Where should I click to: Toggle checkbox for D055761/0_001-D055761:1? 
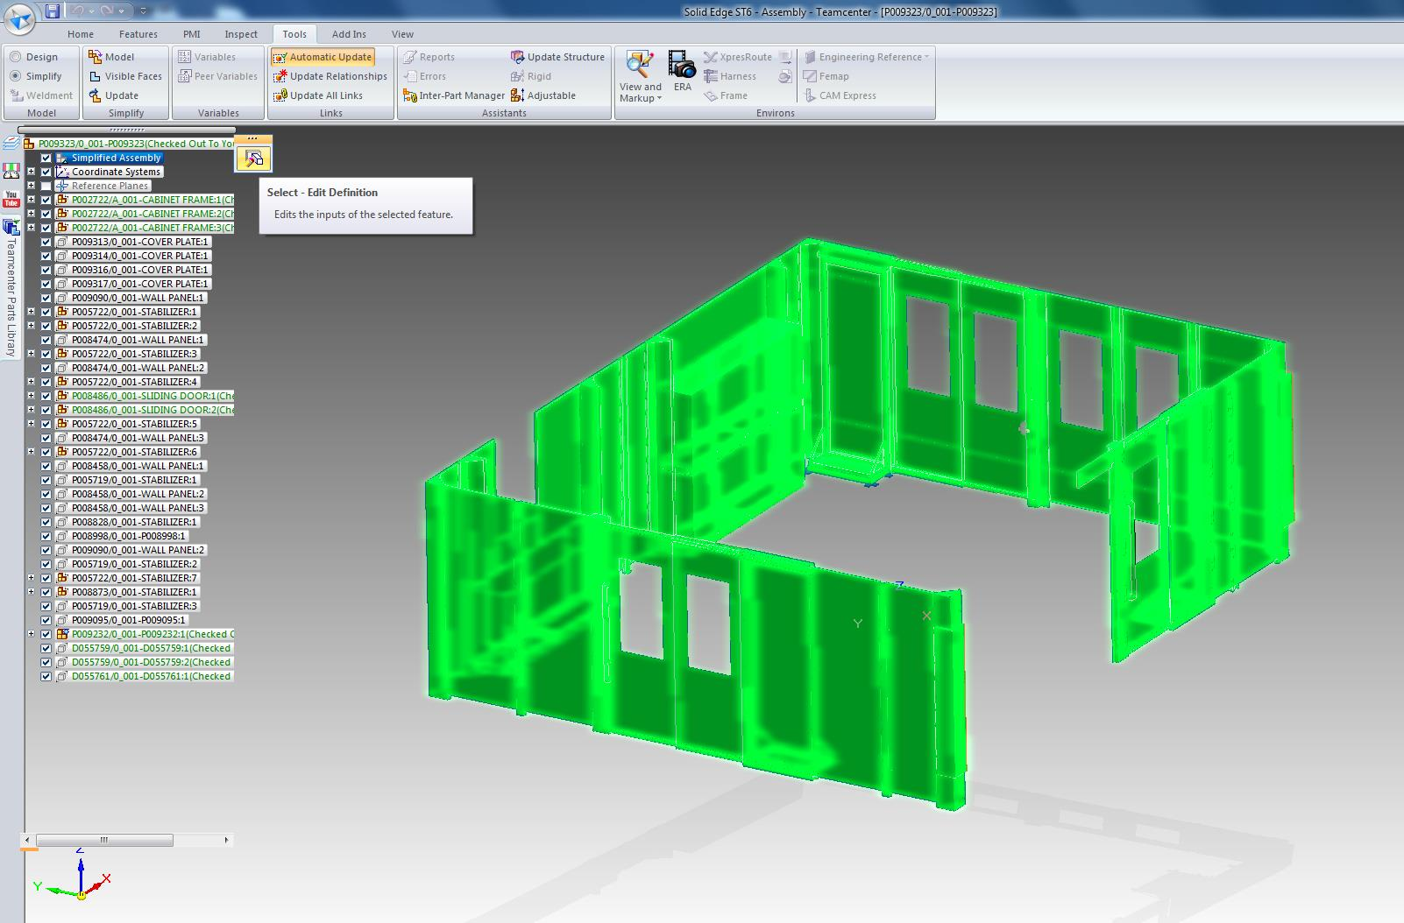click(x=46, y=676)
